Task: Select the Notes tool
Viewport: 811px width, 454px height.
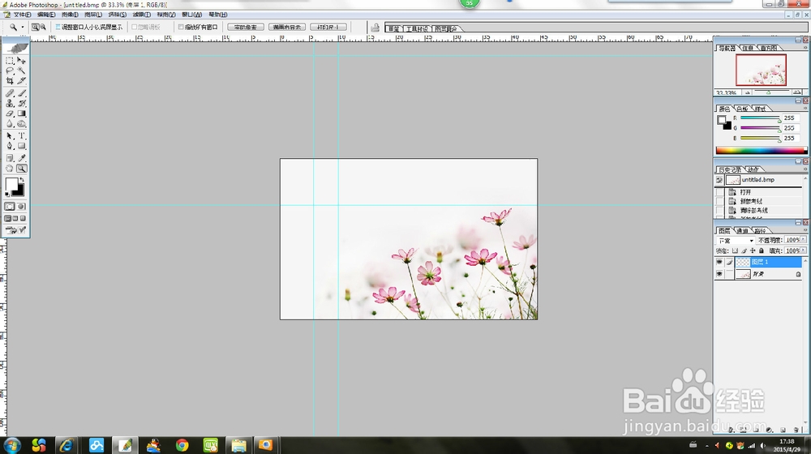Action: 10,158
